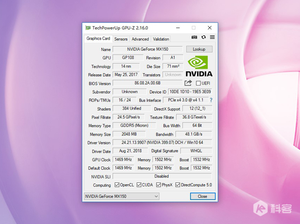
Task: Open the NVIDIA GeForce MX150 GPU dropdown
Action: point(122,197)
